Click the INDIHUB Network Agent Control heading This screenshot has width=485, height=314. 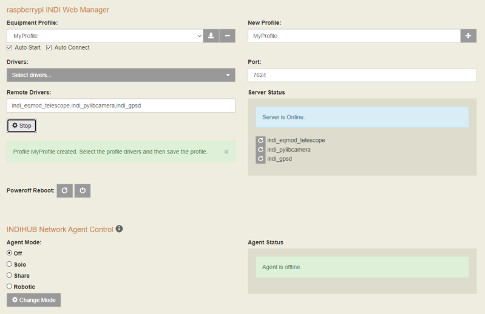pos(60,229)
